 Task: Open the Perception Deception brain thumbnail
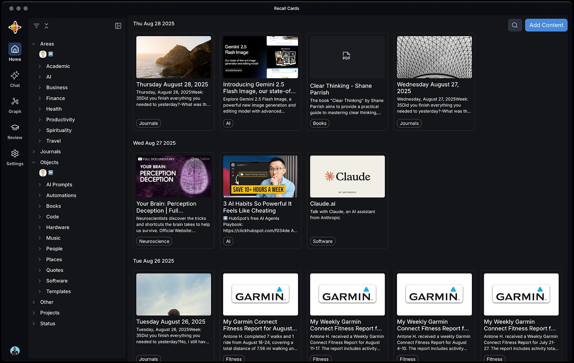pyautogui.click(x=173, y=177)
